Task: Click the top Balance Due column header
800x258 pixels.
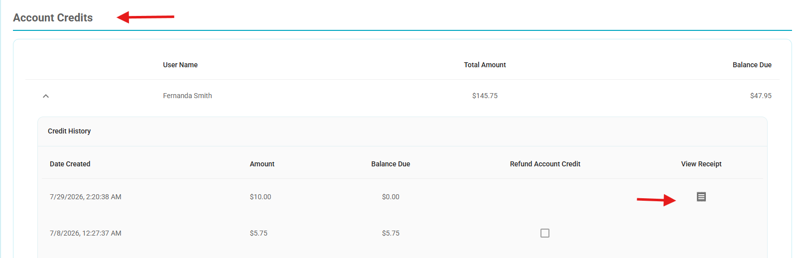Action: point(752,65)
